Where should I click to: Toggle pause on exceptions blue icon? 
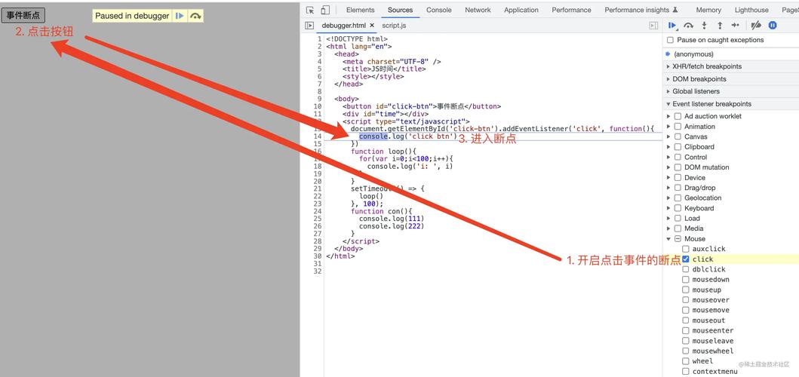click(x=773, y=25)
